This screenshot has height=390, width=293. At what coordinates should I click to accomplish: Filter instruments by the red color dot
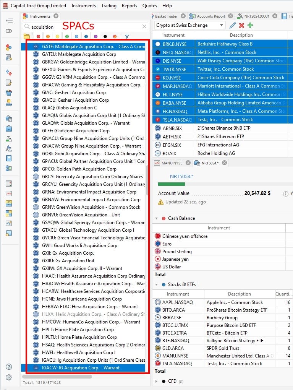(38, 37)
